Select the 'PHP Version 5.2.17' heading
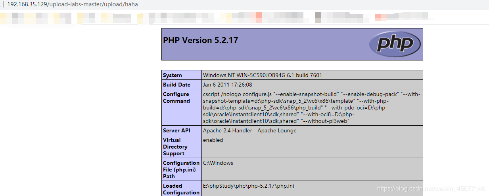Screen dimensions: 489x196 [x=201, y=40]
